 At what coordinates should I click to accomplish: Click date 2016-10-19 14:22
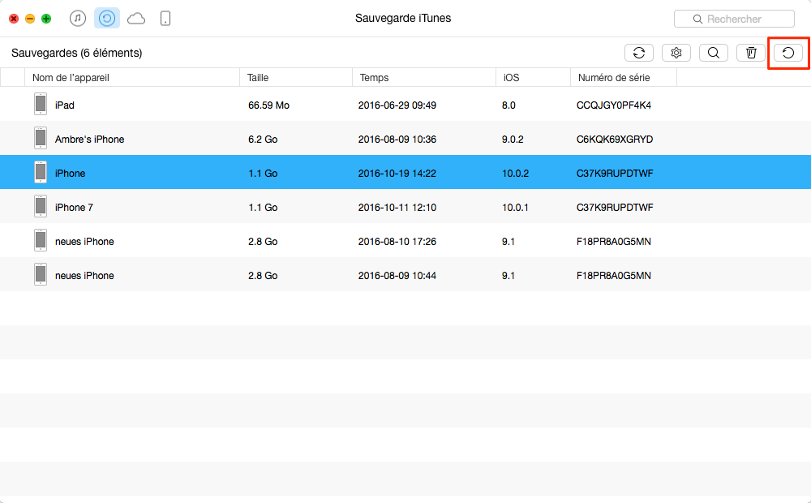(x=397, y=174)
